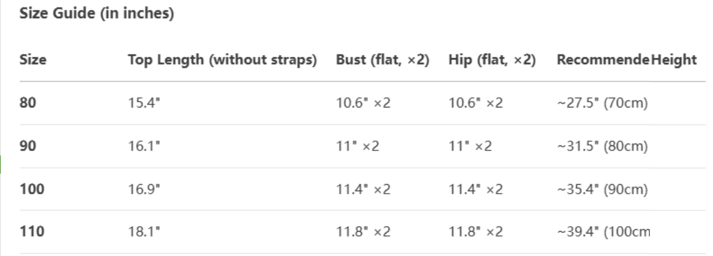
Task: Click the "Size" column header
Action: 34,60
